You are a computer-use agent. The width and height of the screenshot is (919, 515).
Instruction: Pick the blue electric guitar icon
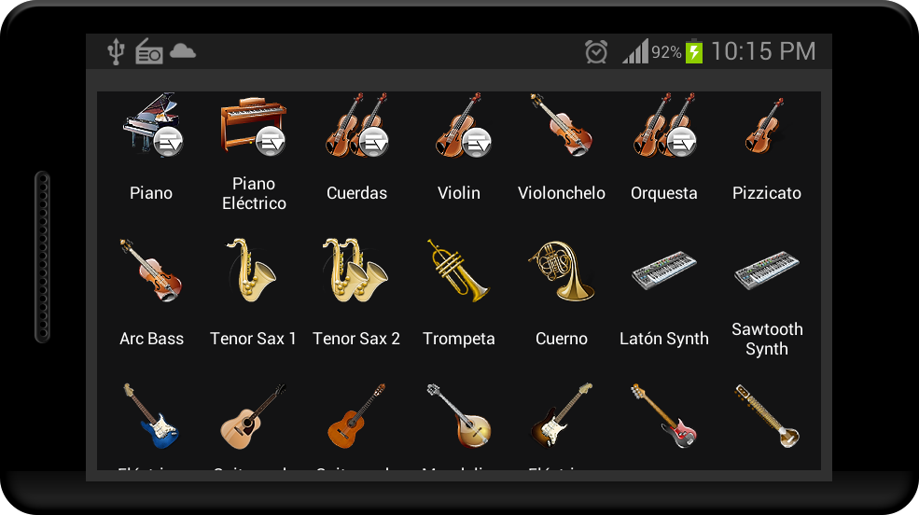(x=150, y=415)
